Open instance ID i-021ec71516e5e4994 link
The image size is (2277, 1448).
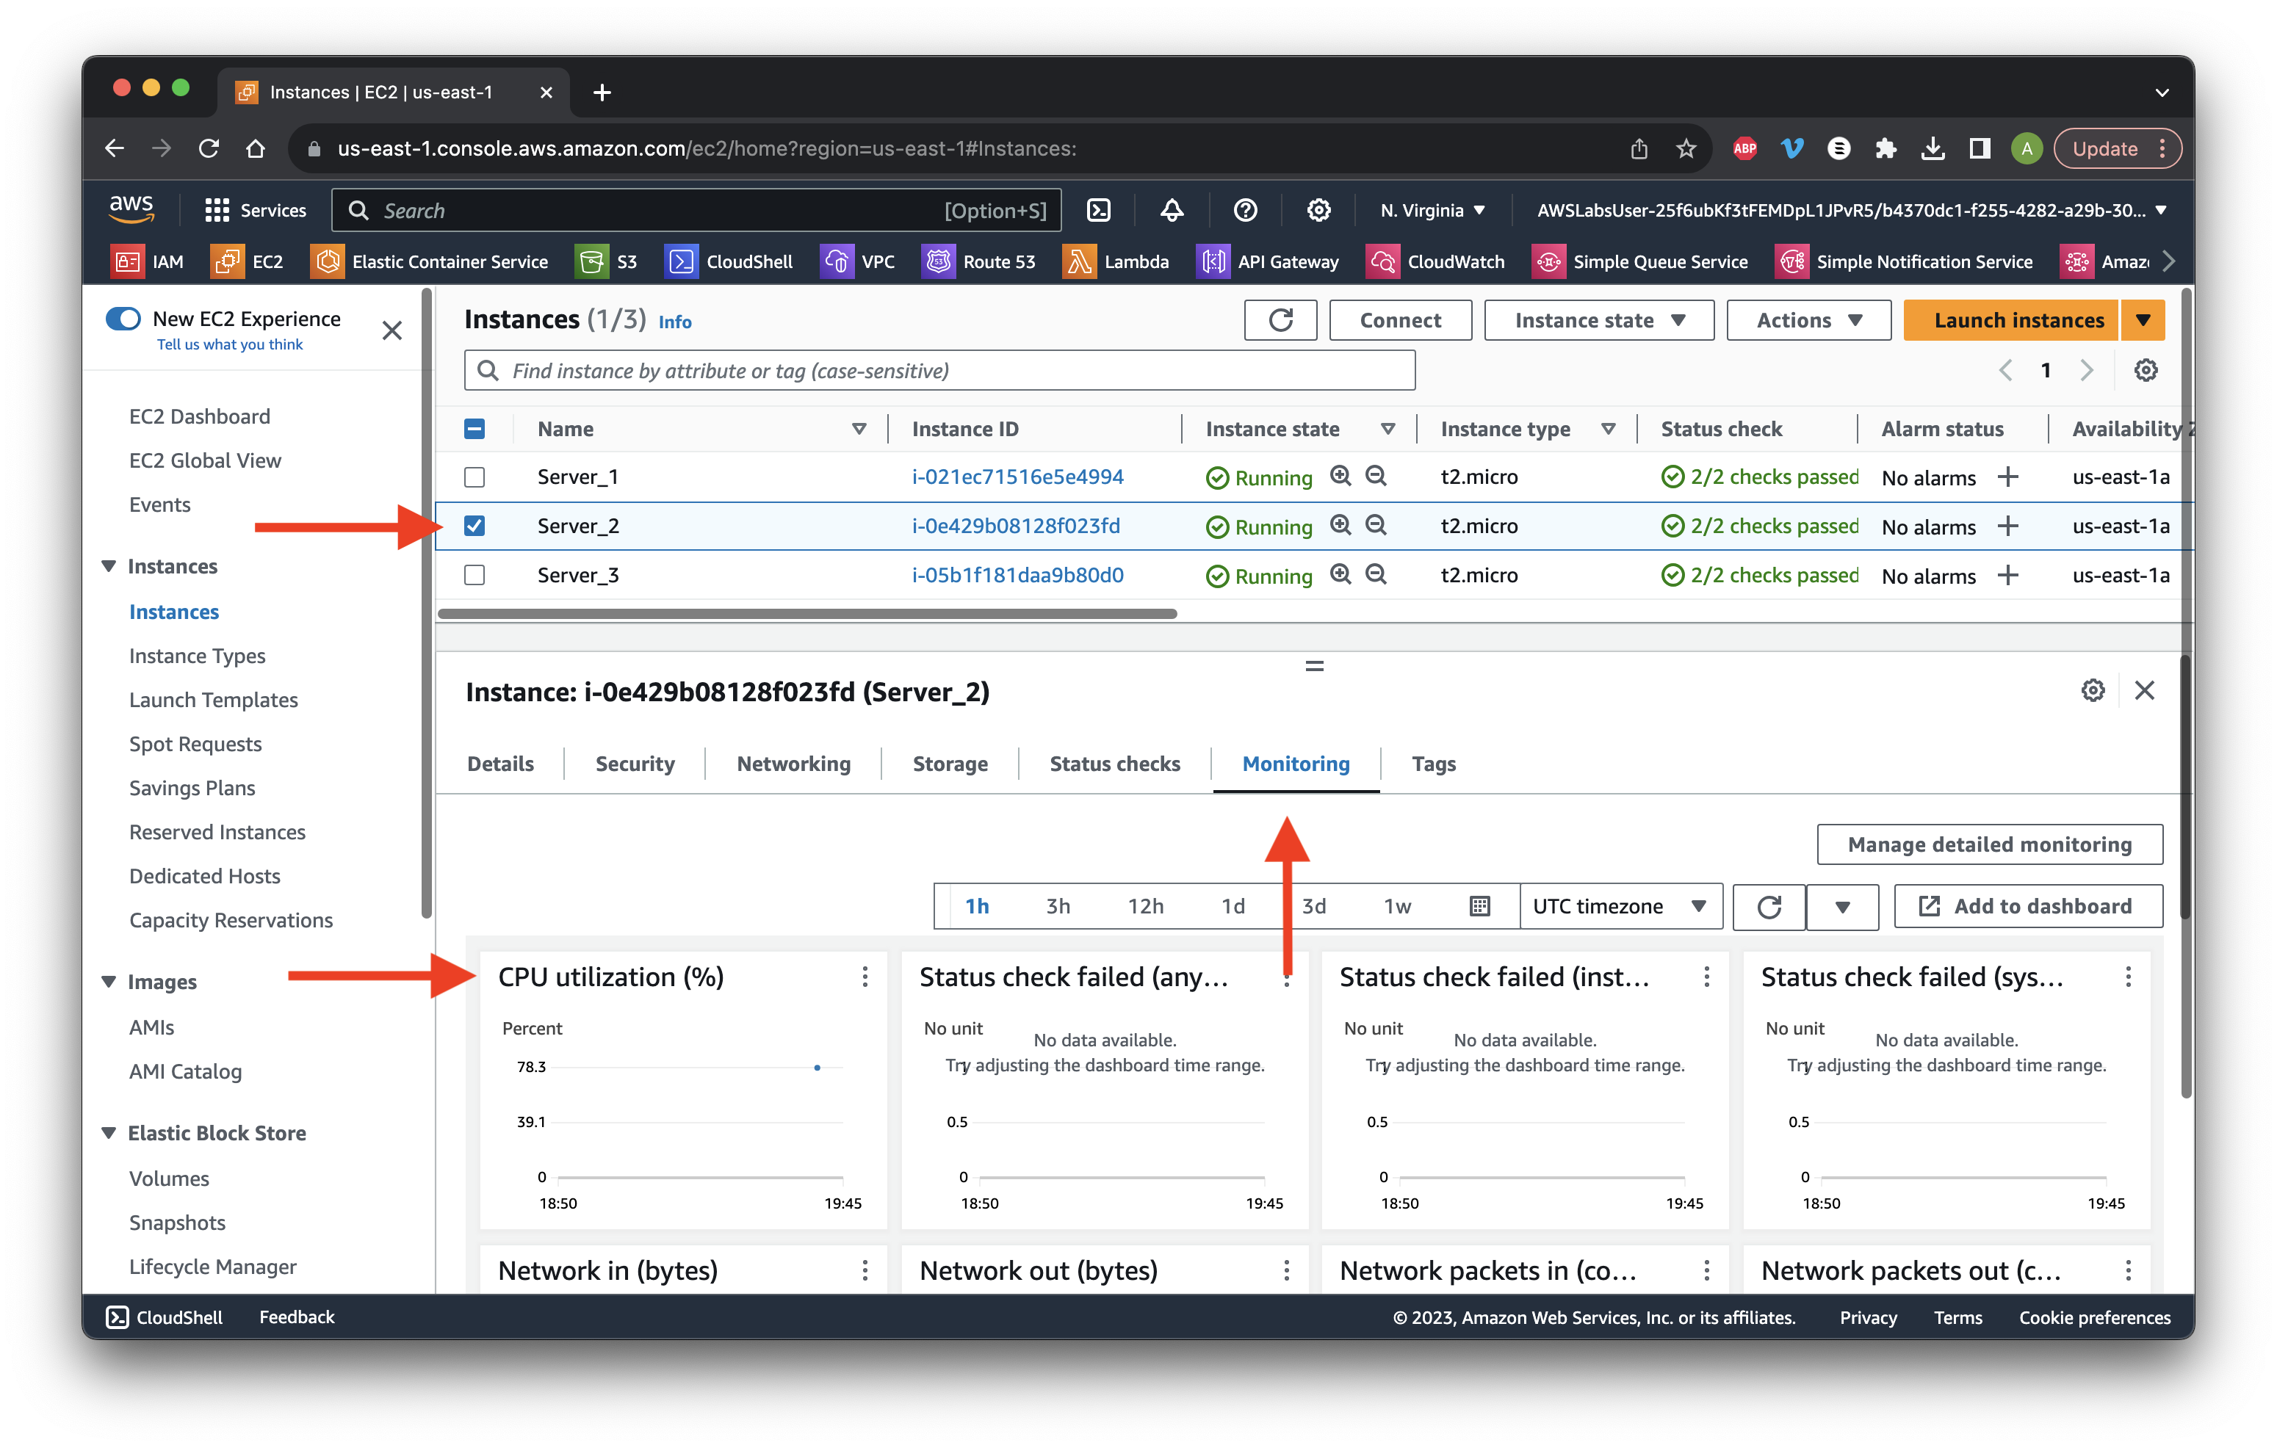(1017, 477)
